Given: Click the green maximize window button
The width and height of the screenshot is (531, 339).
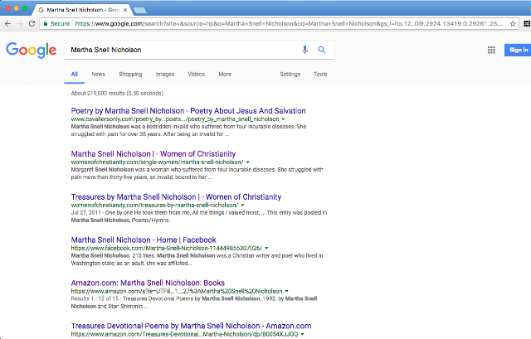Looking at the screenshot, I should pos(25,8).
